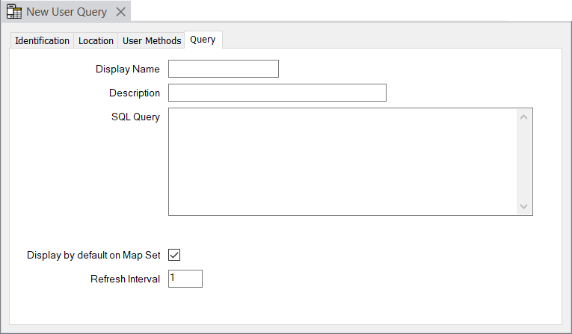Close the New User Query tab
This screenshot has height=334, width=572.
pos(120,12)
